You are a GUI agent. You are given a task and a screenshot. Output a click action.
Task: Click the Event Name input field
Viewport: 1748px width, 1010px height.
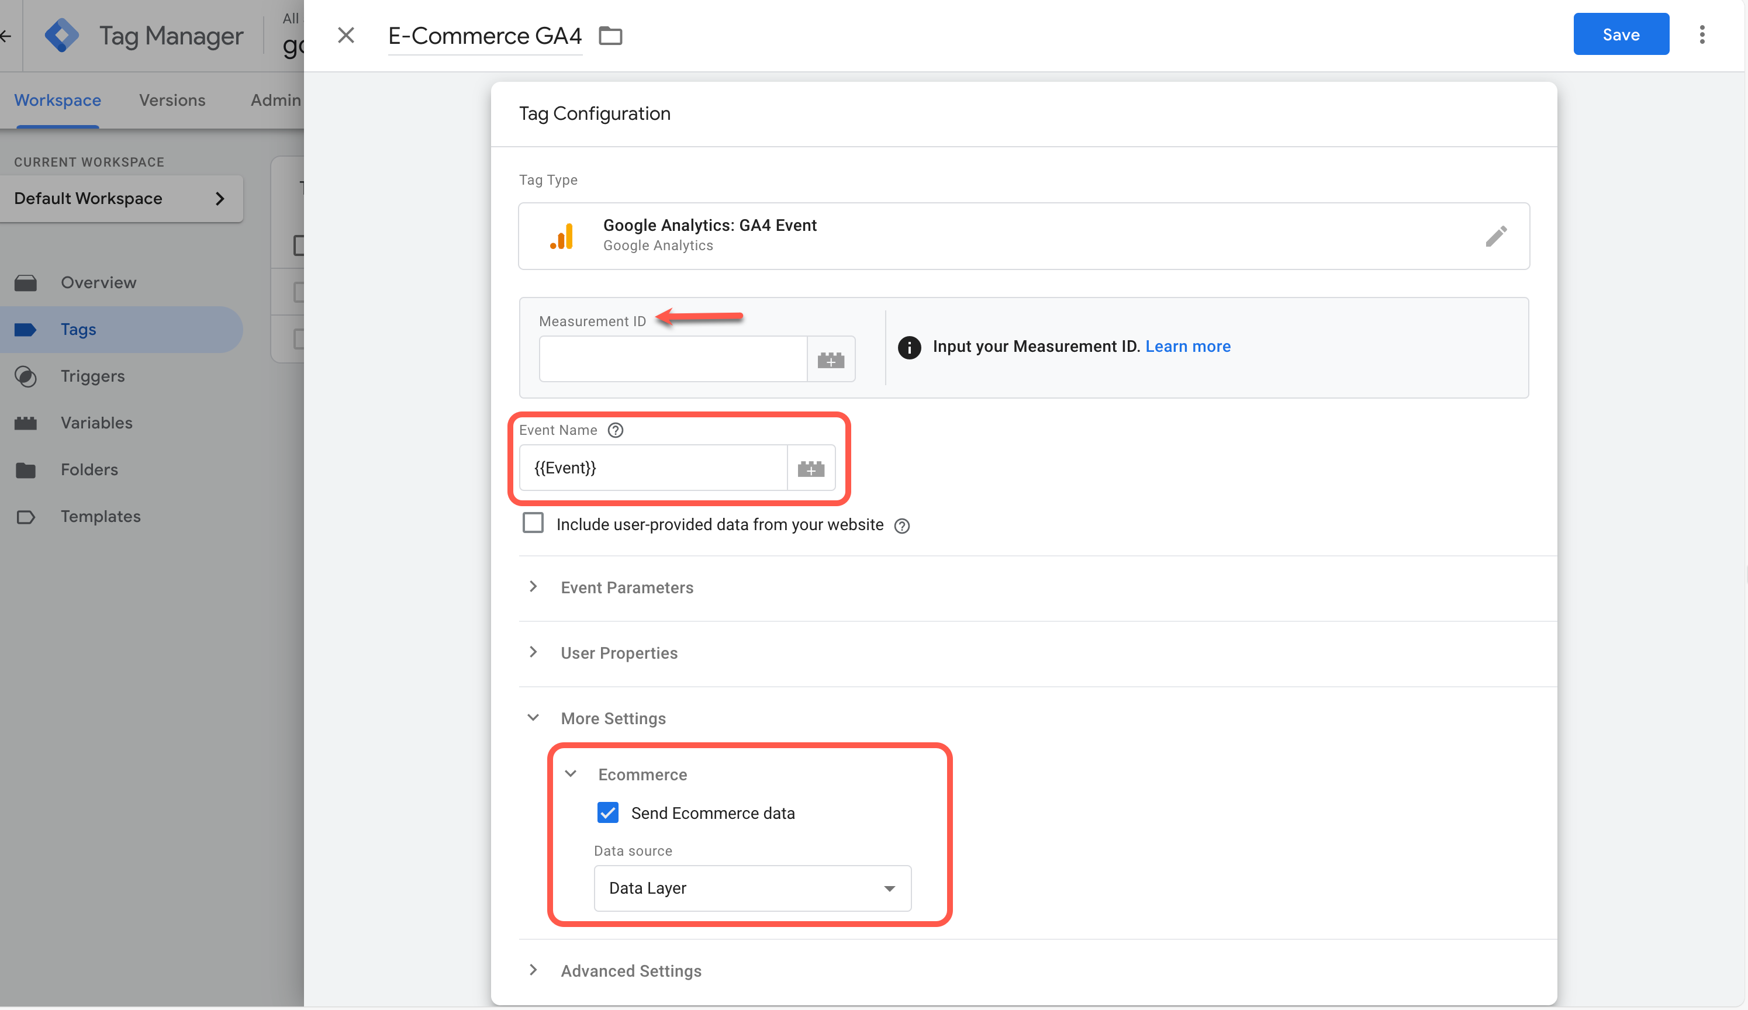tap(654, 468)
